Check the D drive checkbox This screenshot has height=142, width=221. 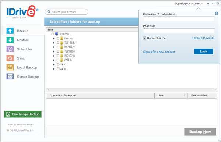coord(58,69)
